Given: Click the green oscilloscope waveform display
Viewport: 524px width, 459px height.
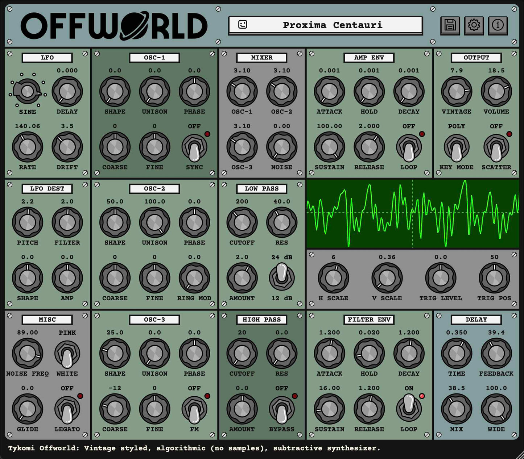Looking at the screenshot, I should (413, 214).
